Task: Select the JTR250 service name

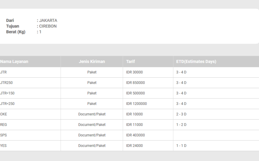Action: [x=6, y=83]
